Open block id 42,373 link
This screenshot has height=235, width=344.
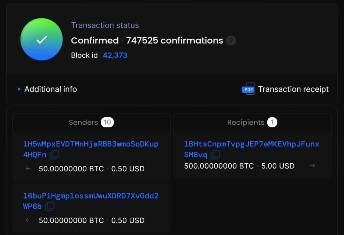115,55
